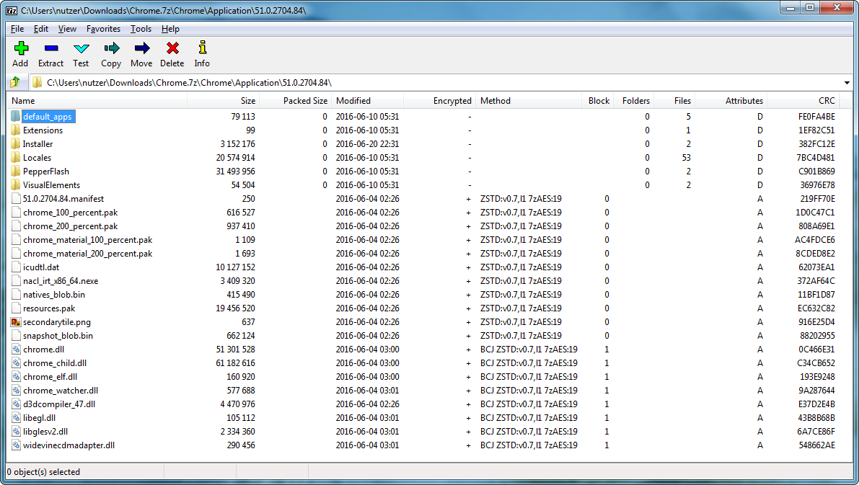The image size is (859, 485).
Task: Run the Test archive tool
Action: [81, 49]
